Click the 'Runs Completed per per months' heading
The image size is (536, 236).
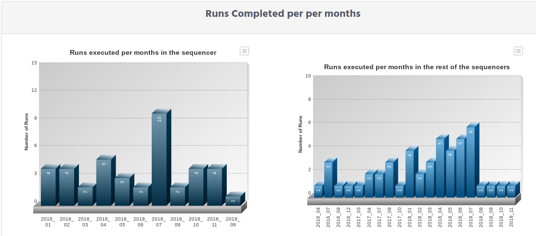coord(283,13)
